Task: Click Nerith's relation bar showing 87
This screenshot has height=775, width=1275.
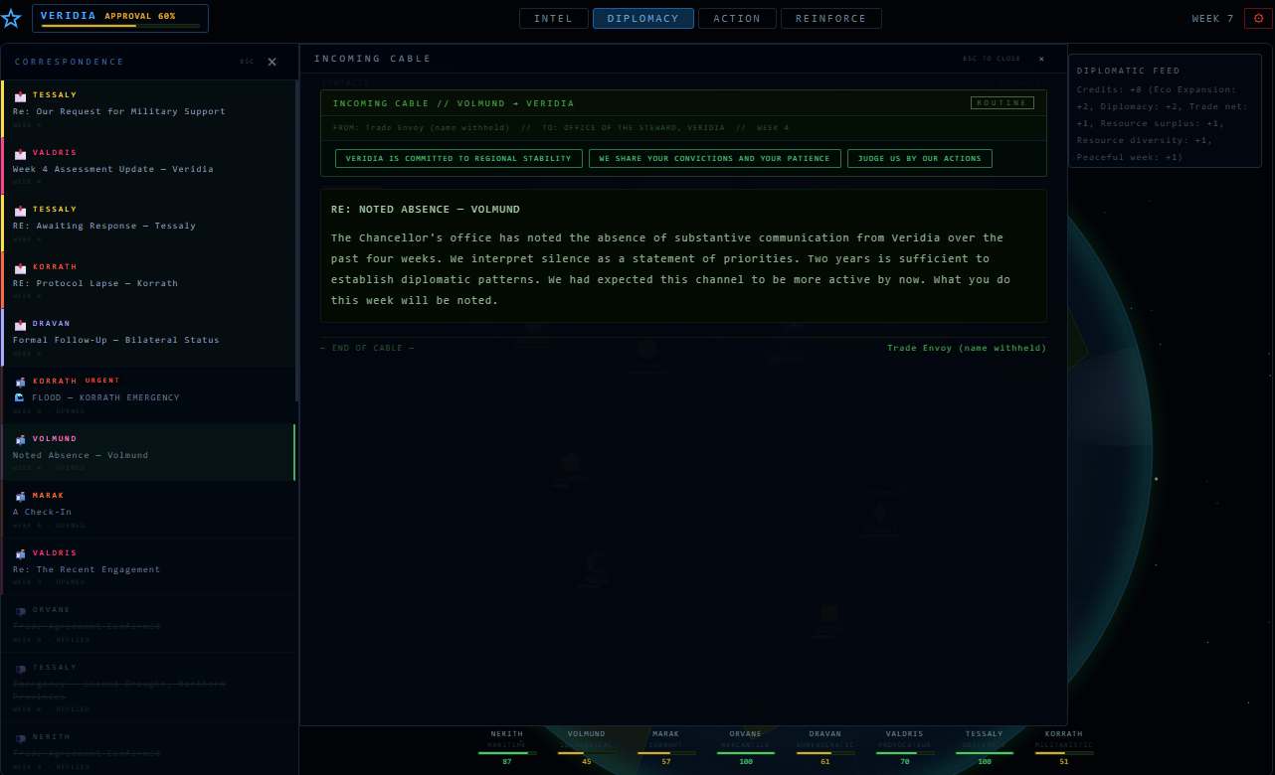Action: click(x=507, y=753)
